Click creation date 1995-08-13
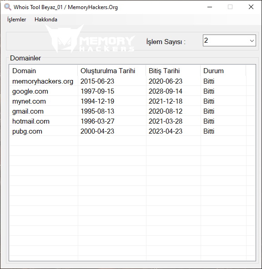This screenshot has width=262, height=269. pos(97,111)
